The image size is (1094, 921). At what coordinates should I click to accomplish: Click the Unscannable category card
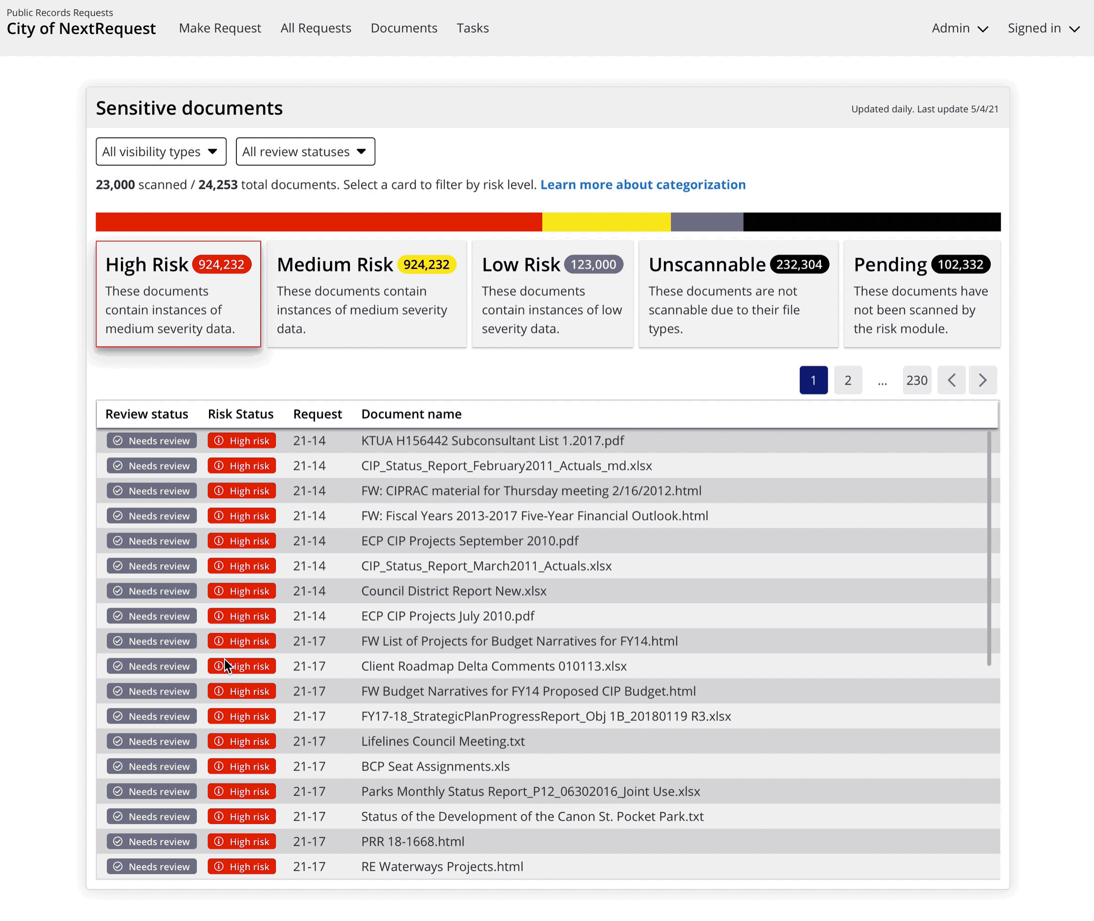click(738, 293)
